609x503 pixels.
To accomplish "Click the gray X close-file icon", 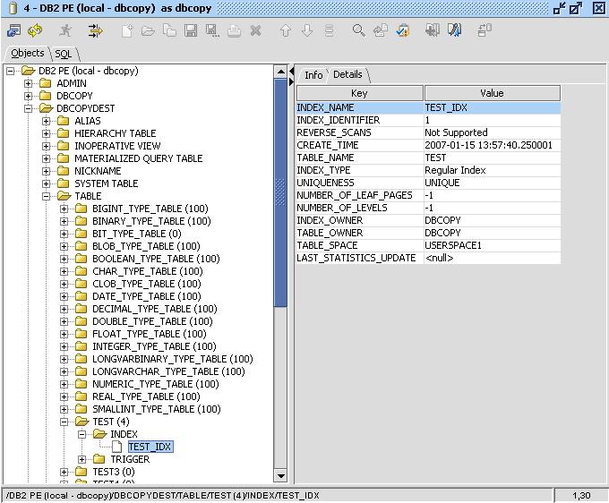I will click(255, 30).
